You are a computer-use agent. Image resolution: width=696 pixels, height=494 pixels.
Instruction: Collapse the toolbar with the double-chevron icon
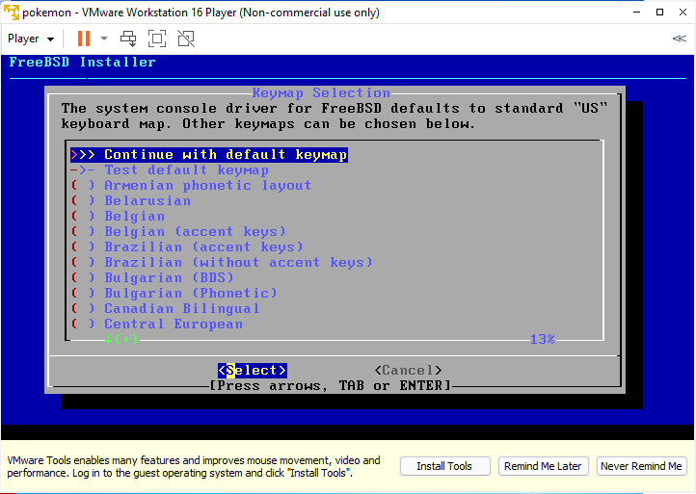pyautogui.click(x=680, y=39)
